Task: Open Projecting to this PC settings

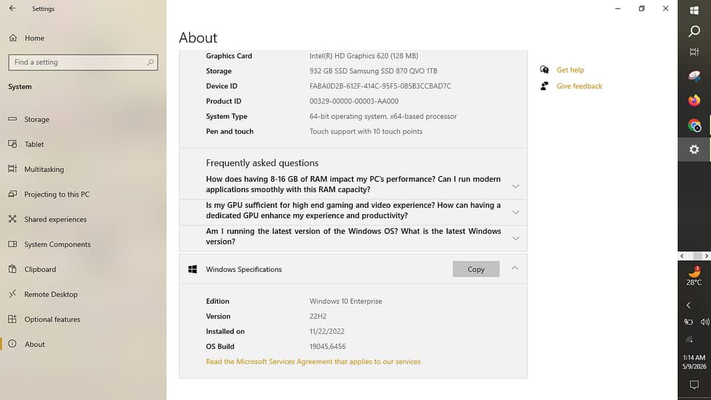Action: point(57,194)
